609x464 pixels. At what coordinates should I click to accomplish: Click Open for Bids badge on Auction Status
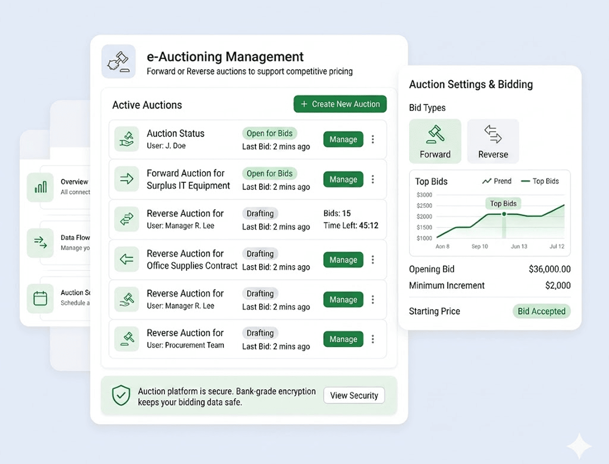[270, 133]
